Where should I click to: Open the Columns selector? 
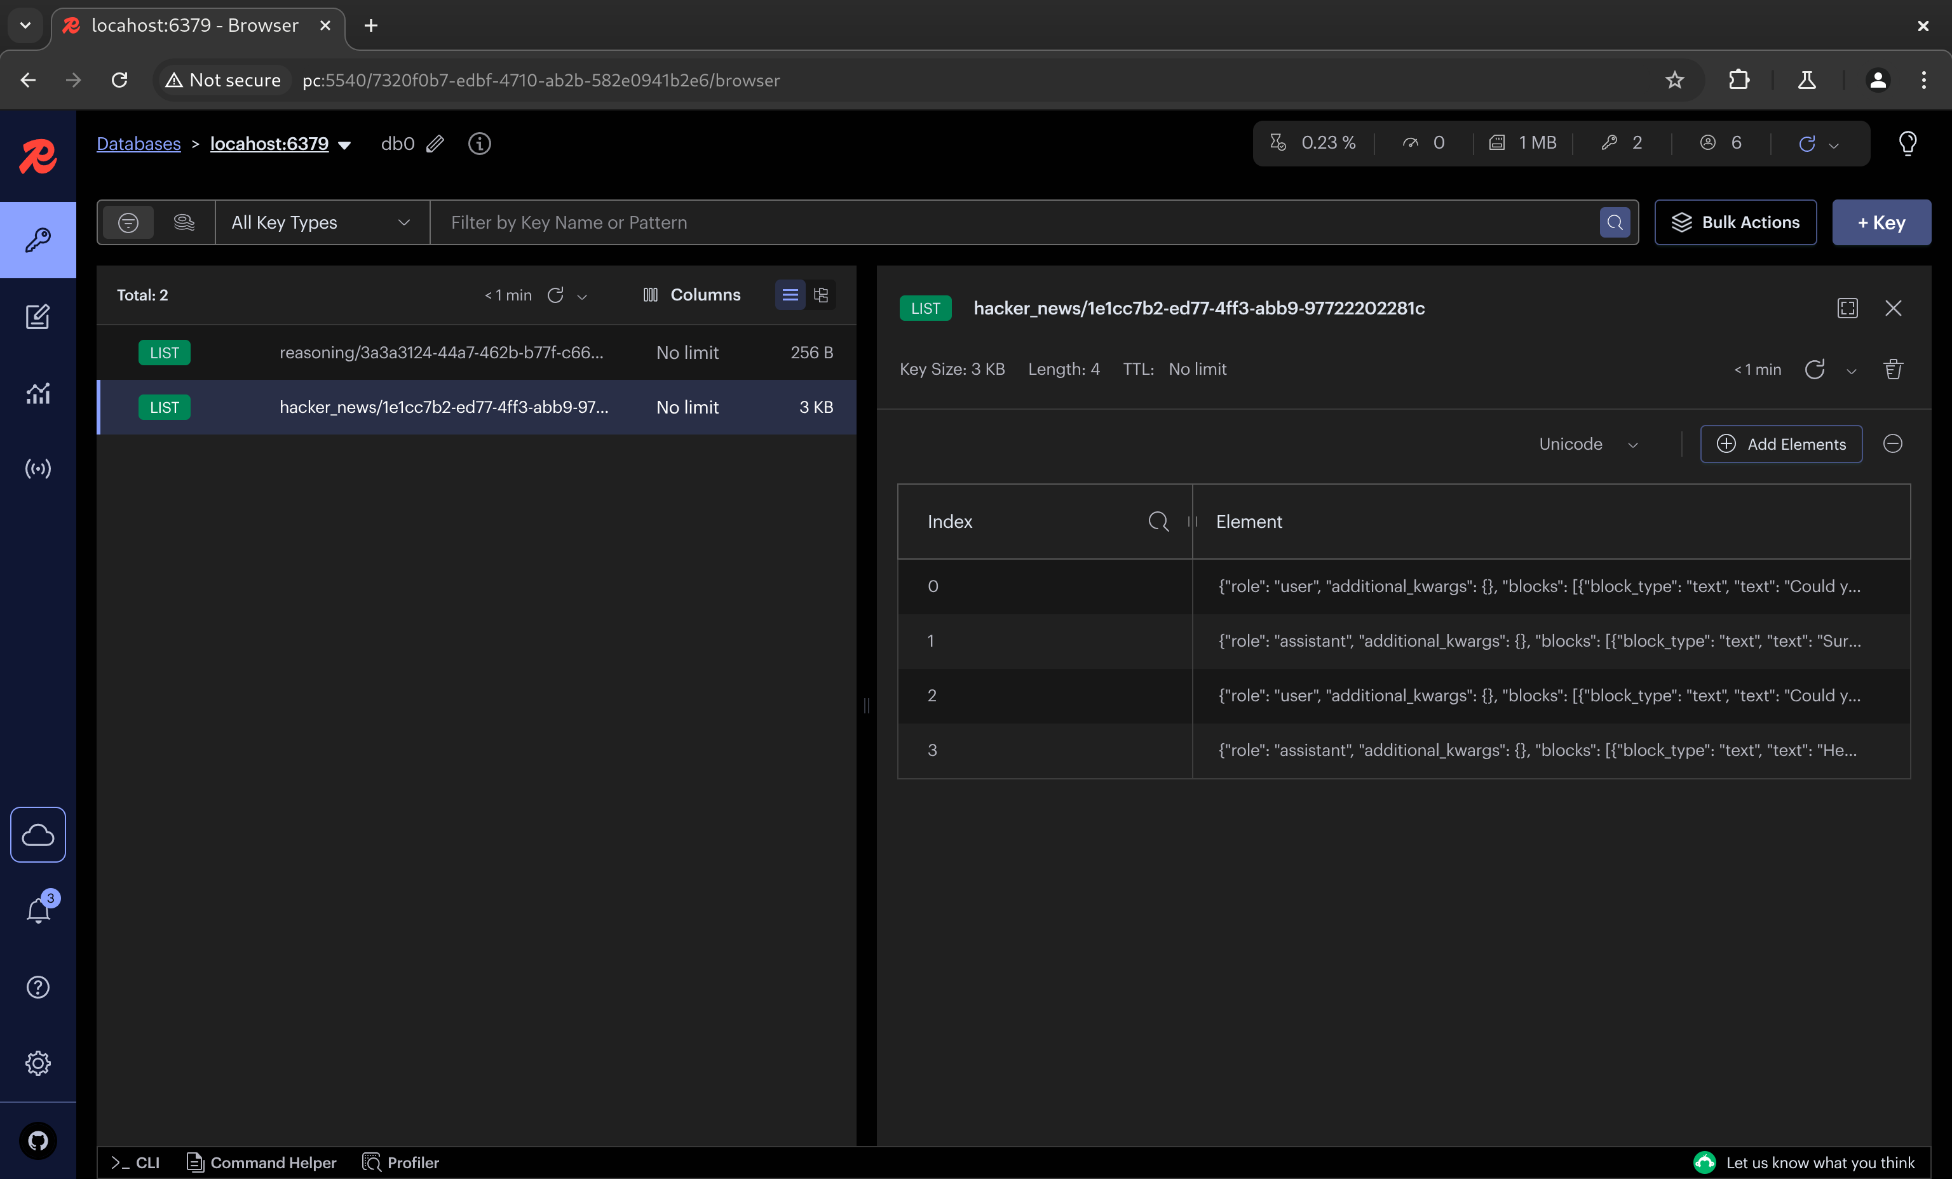[x=691, y=295]
